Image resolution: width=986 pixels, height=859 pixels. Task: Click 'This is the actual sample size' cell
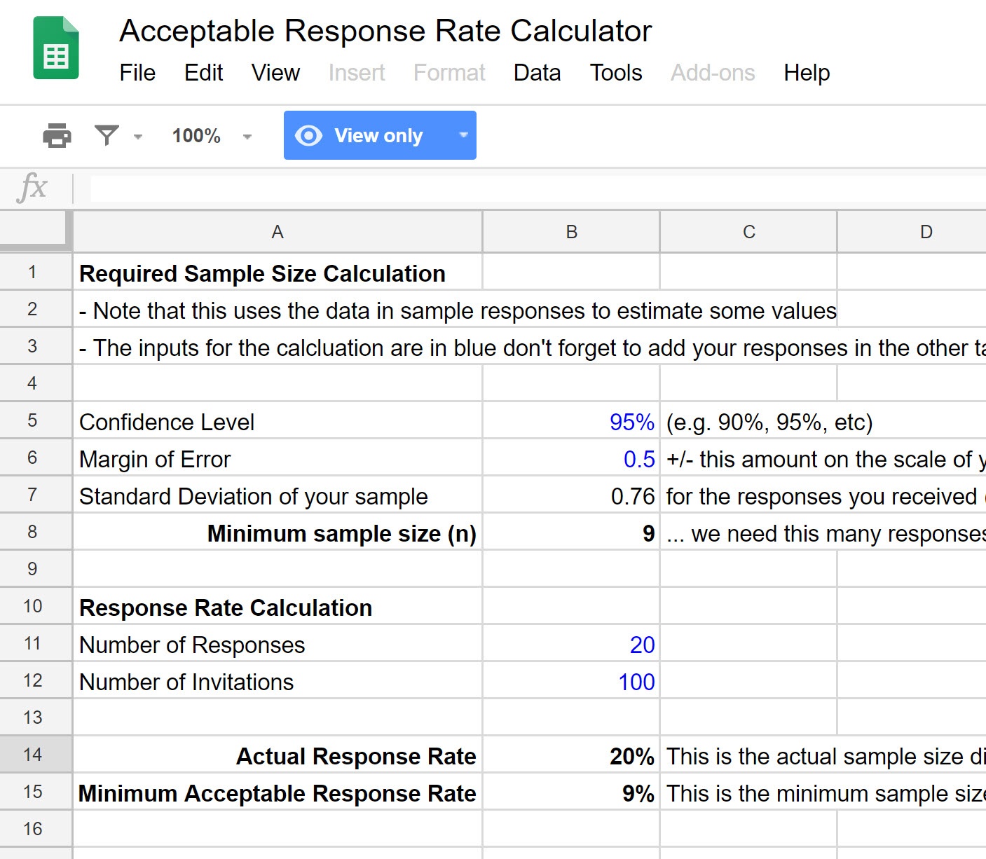(x=823, y=755)
